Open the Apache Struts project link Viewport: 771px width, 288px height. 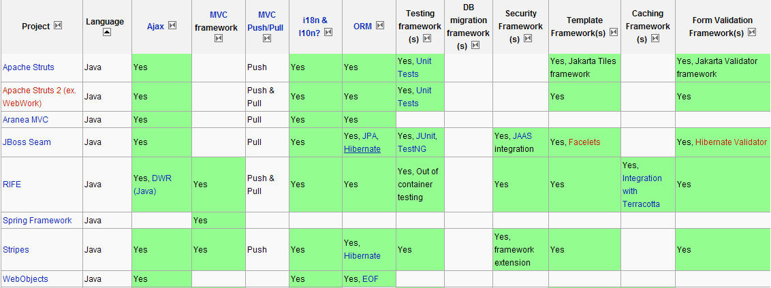coord(29,67)
